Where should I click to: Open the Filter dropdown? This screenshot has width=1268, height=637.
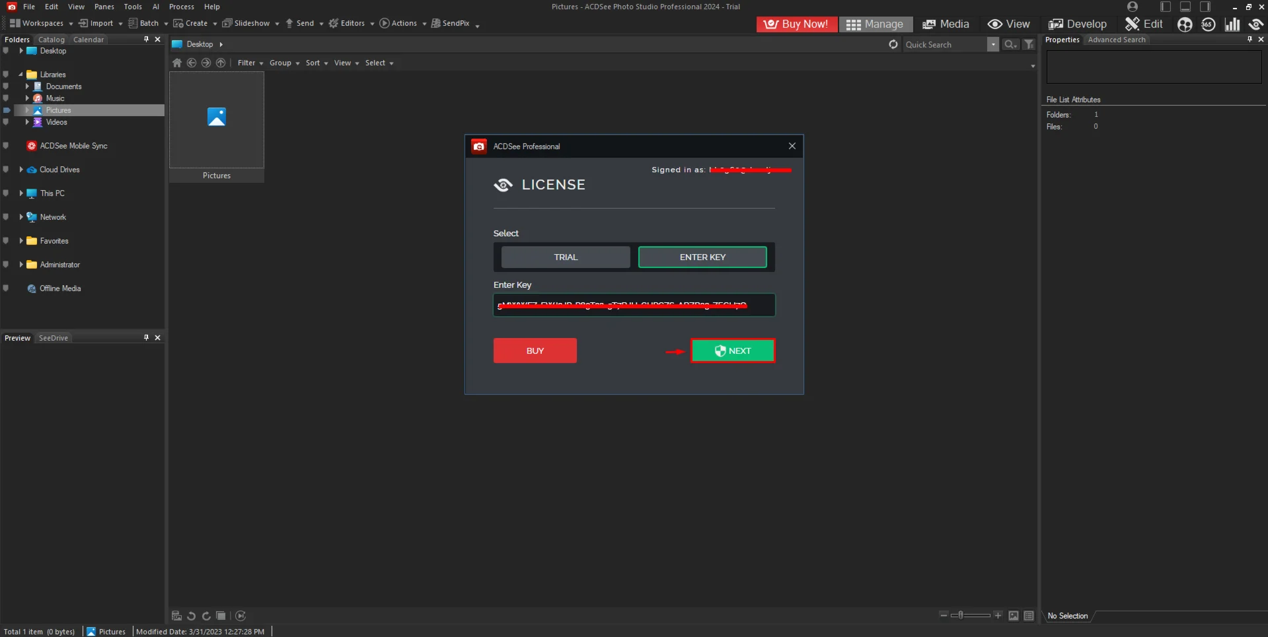(x=250, y=63)
